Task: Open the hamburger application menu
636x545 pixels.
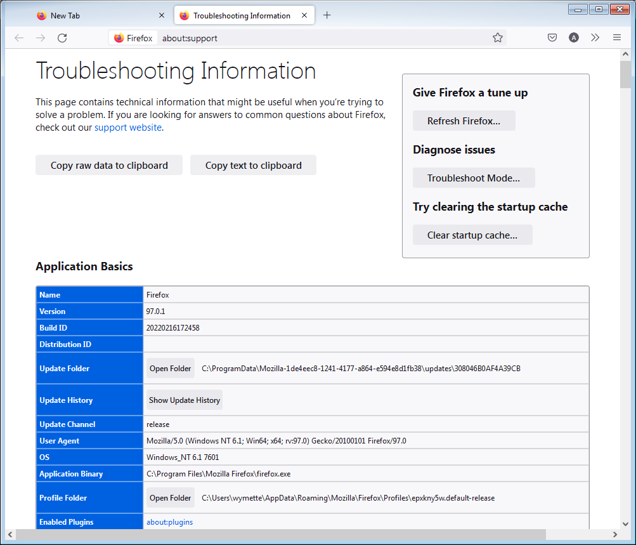Action: tap(617, 37)
